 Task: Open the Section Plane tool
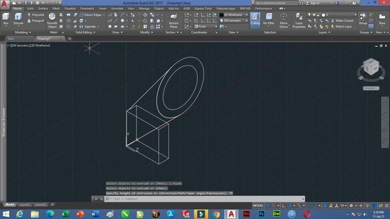tap(174, 21)
